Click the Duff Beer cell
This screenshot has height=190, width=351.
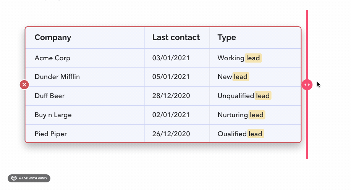(x=85, y=96)
